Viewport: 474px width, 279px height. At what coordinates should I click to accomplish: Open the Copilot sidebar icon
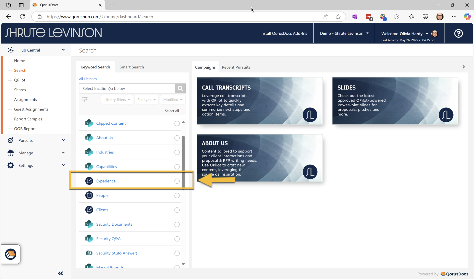467,17
